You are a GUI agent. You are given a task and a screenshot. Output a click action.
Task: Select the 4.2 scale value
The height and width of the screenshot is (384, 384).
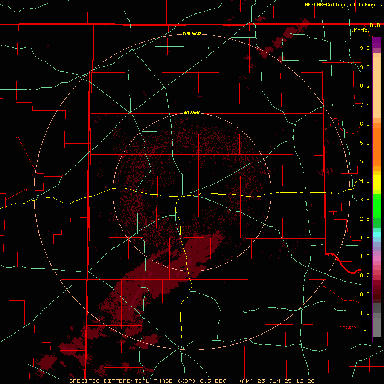point(365,181)
